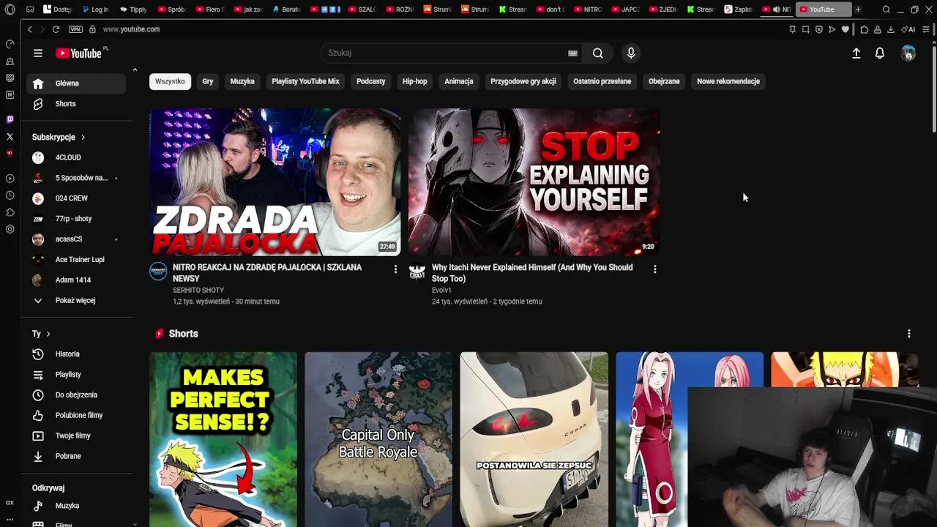Open options menu for NITRO REAKCAJ video
937x527 pixels.
point(395,269)
